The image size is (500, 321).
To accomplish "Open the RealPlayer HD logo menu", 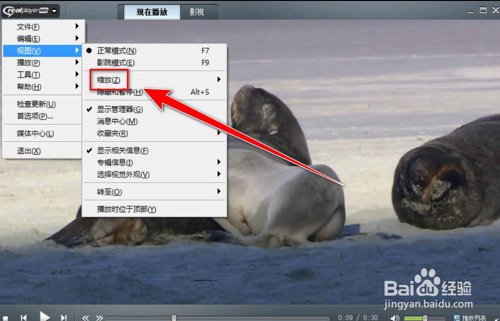I will click(x=31, y=11).
